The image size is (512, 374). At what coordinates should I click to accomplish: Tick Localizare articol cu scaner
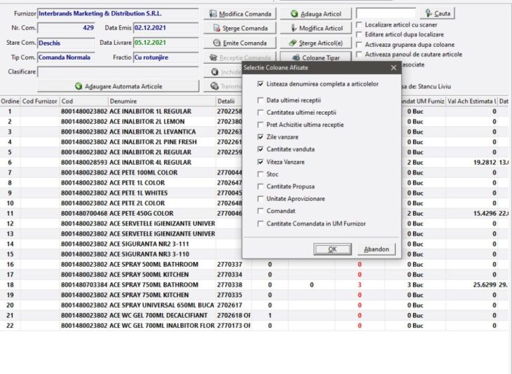tap(359, 25)
